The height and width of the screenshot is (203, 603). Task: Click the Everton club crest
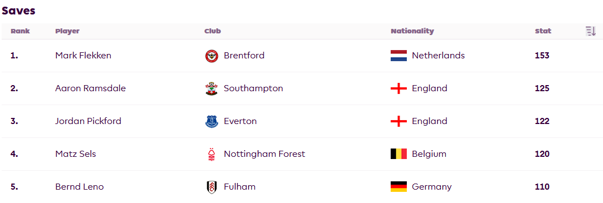[x=212, y=122]
